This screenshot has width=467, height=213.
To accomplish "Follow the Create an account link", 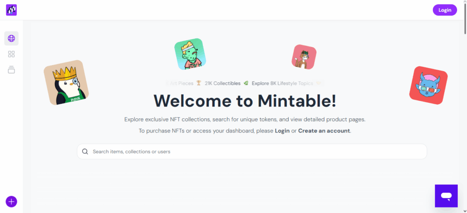I will pyautogui.click(x=324, y=131).
